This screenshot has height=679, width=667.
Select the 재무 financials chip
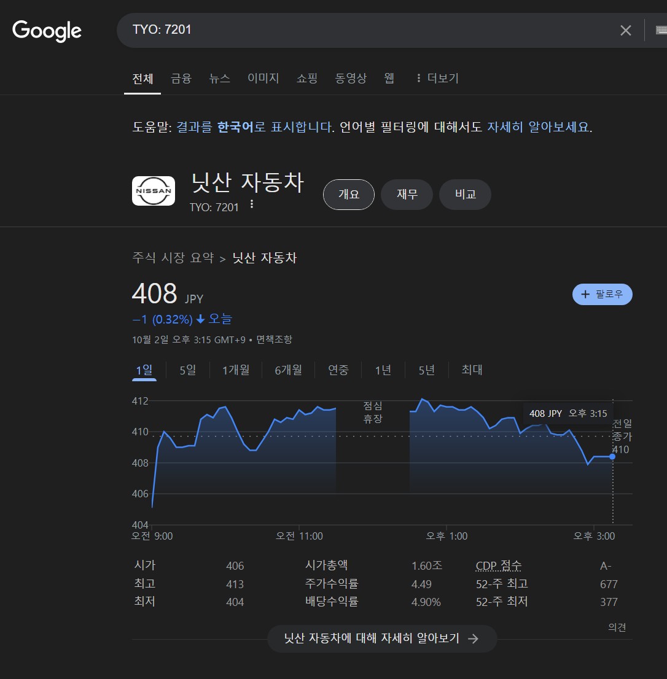[x=407, y=195]
